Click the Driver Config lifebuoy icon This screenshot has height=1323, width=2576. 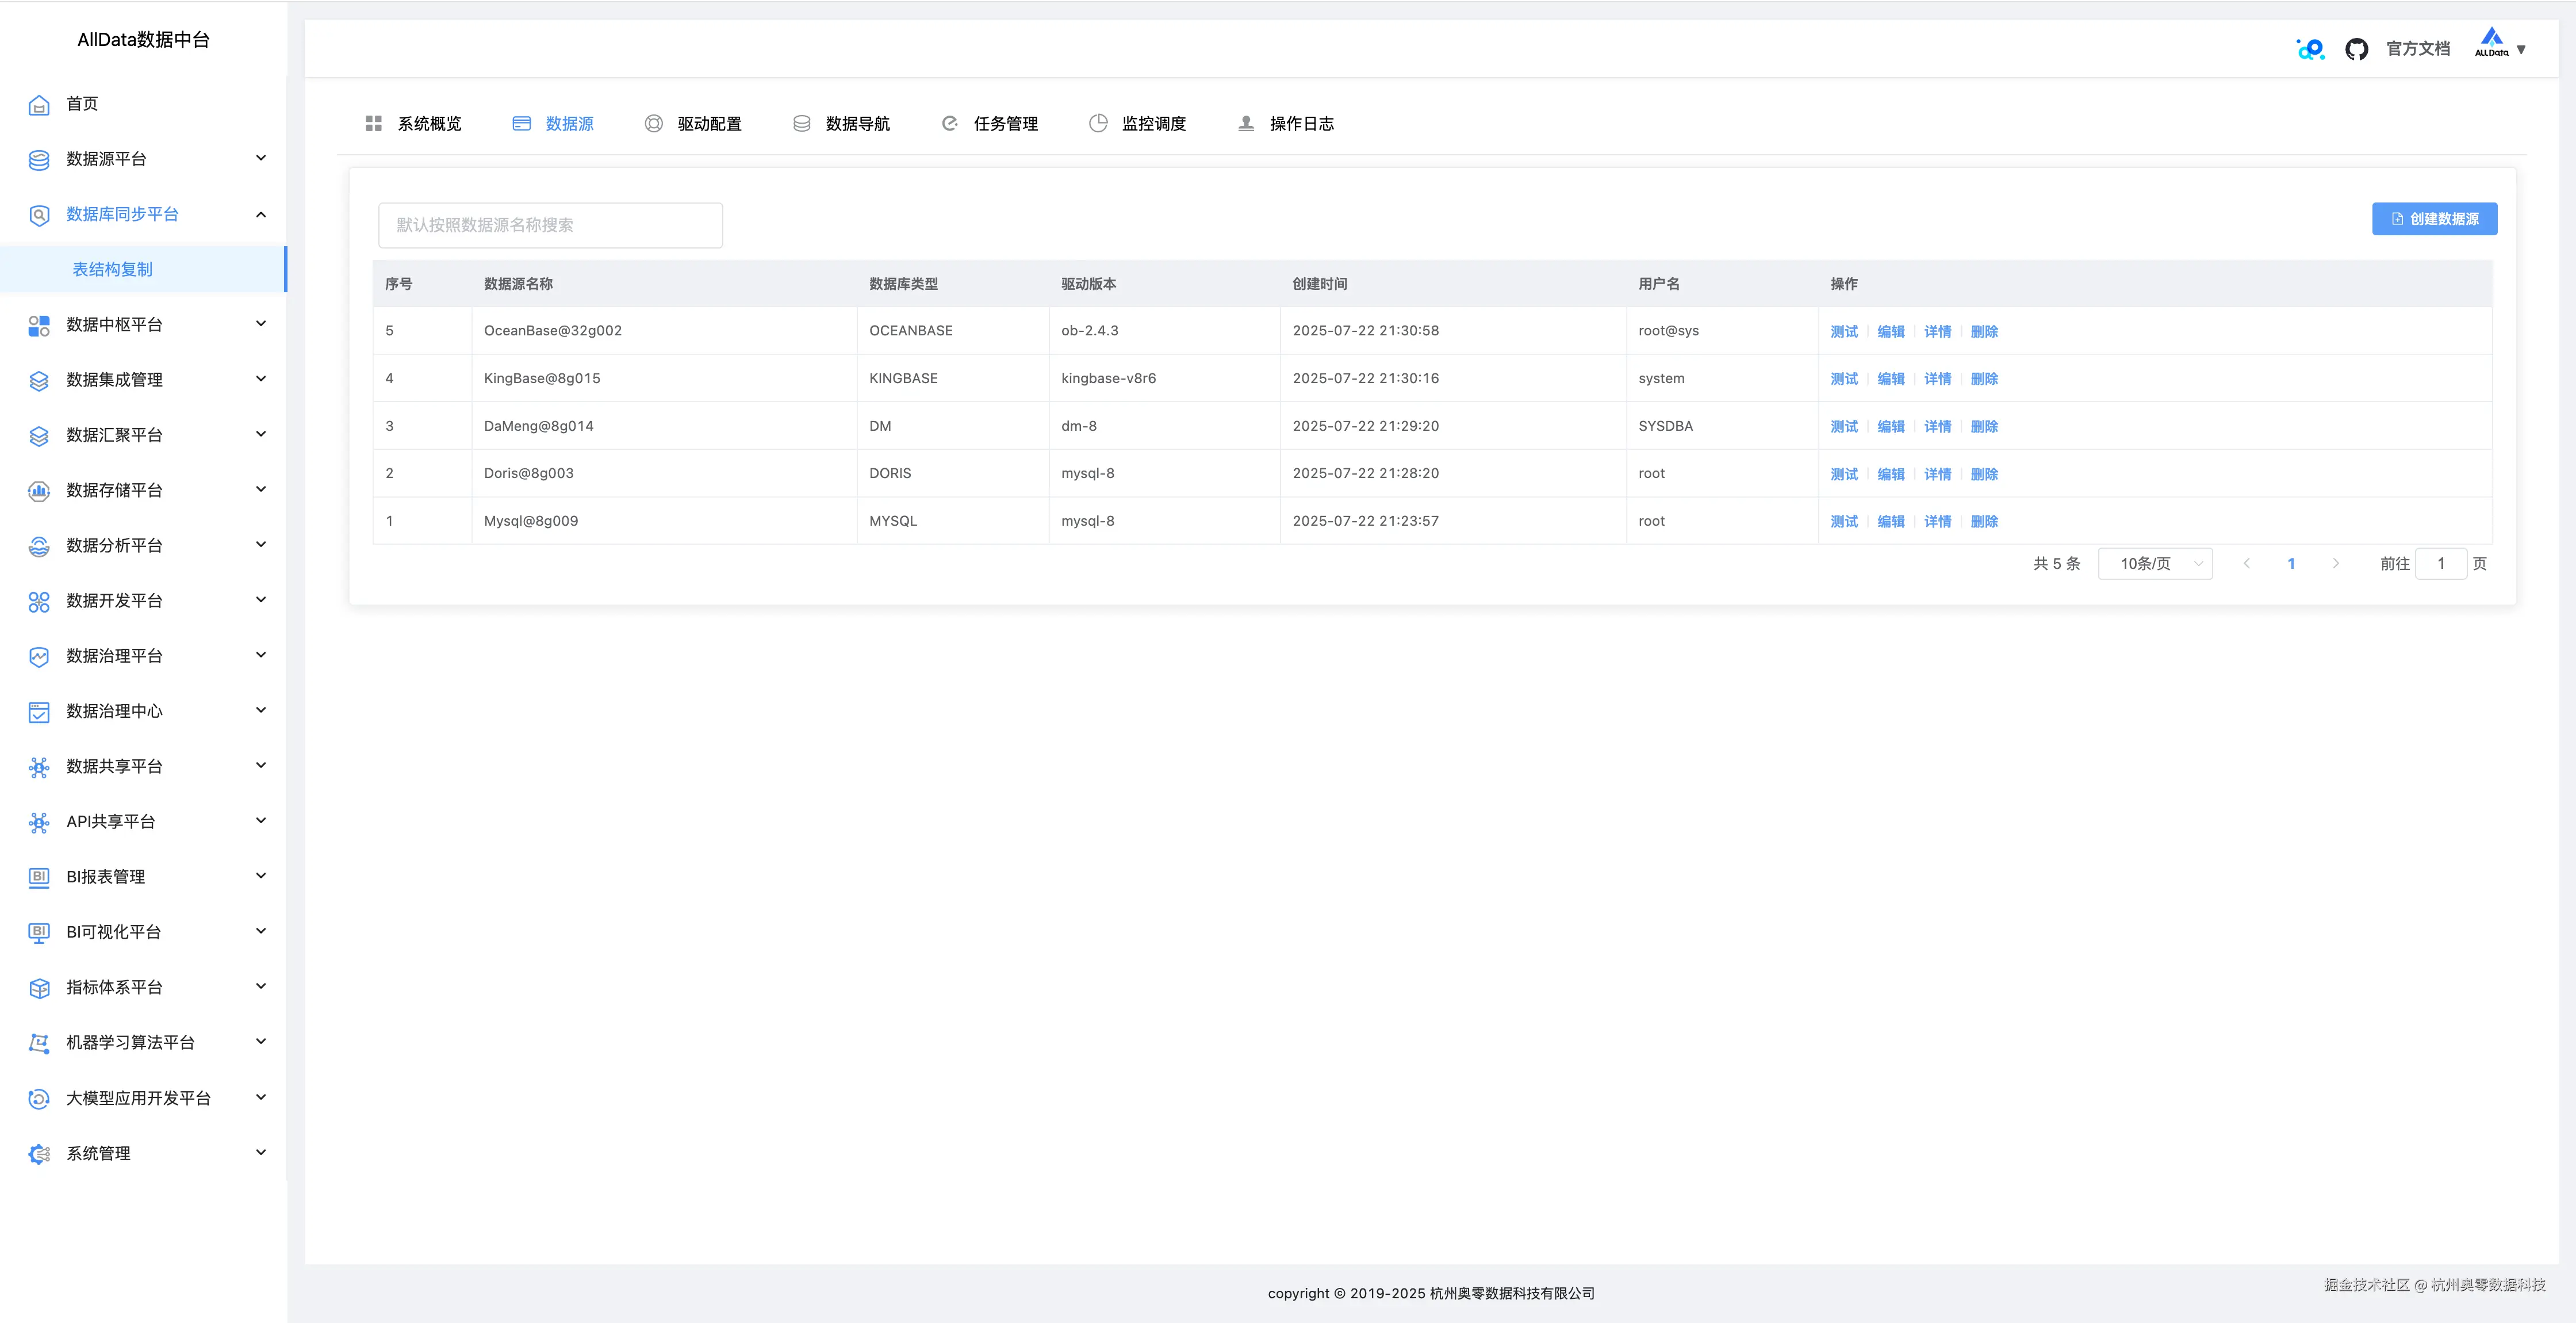point(653,124)
